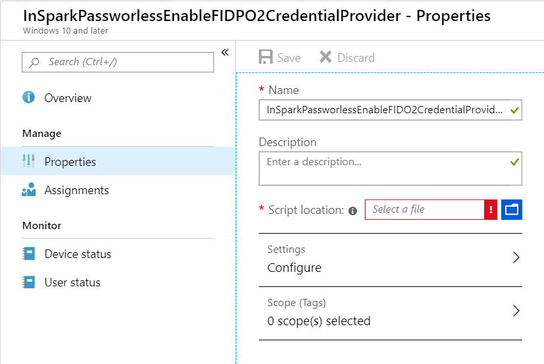This screenshot has height=364, width=544.
Task: Click the User status notebook icon
Action: (x=28, y=282)
